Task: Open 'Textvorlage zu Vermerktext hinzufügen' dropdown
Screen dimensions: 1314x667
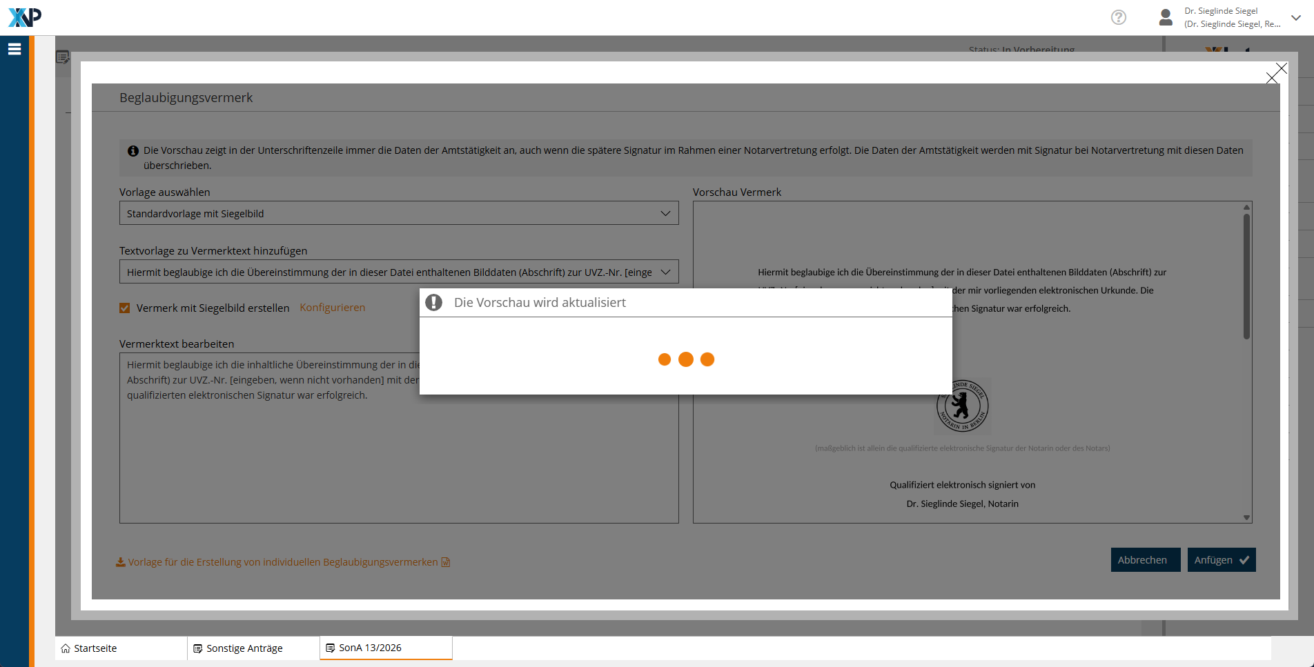Action: [x=399, y=272]
